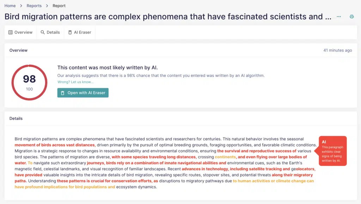The width and height of the screenshot is (361, 204).
Task: Go to Home in the breadcrumb
Action: 10,6
